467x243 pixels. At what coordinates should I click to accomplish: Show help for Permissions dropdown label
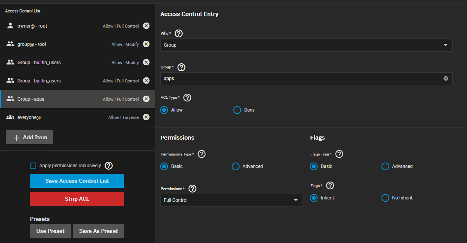pos(192,189)
